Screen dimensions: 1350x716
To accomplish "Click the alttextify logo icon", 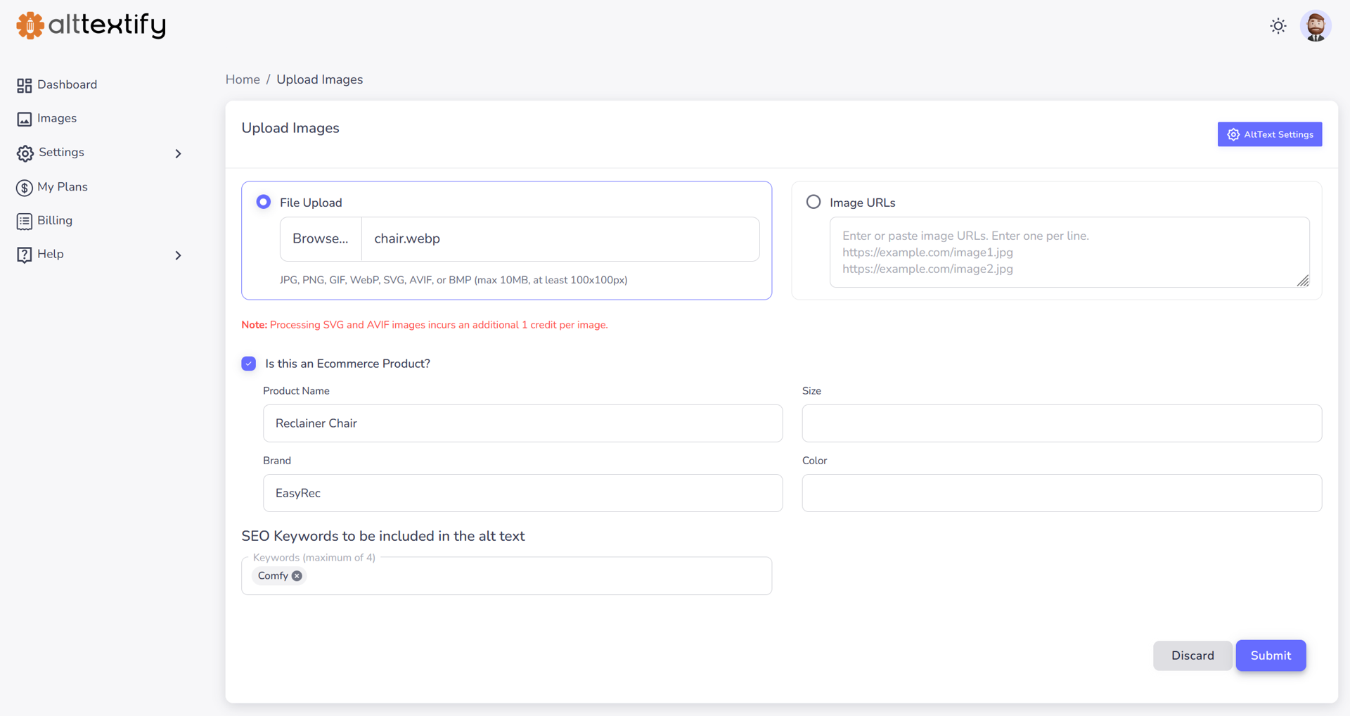I will click(30, 25).
